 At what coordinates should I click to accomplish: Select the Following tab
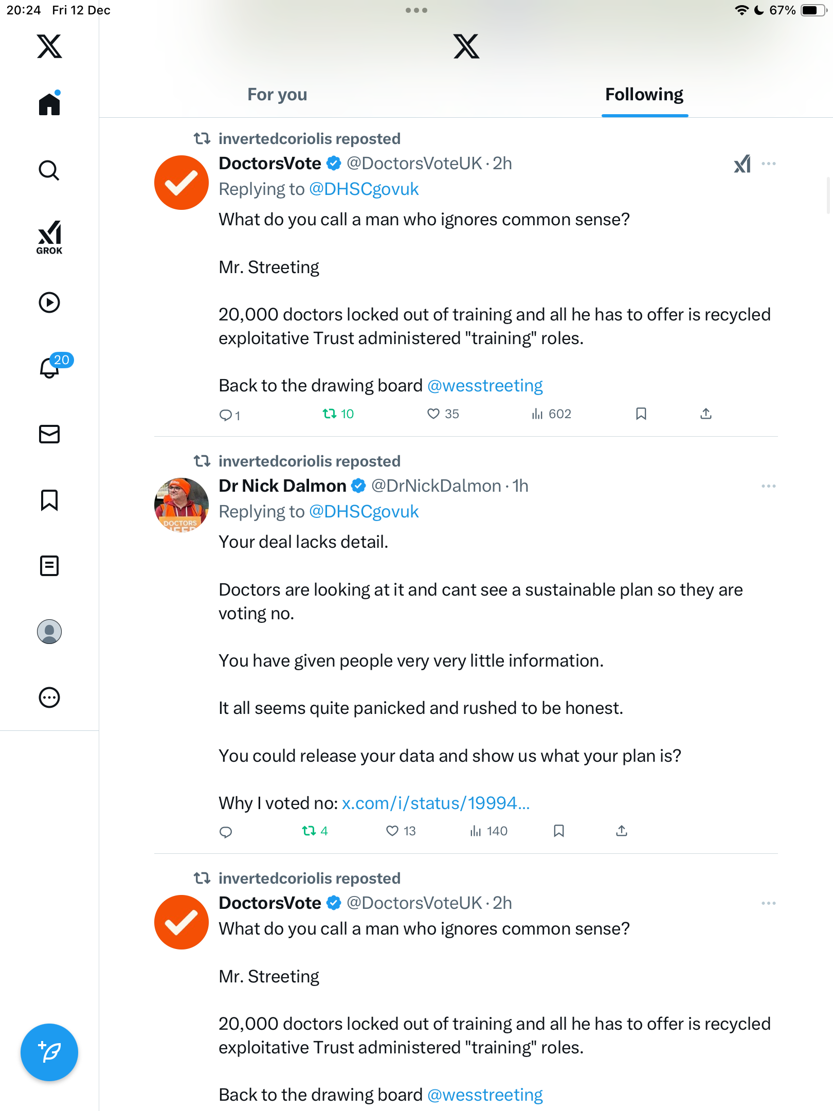(x=644, y=95)
